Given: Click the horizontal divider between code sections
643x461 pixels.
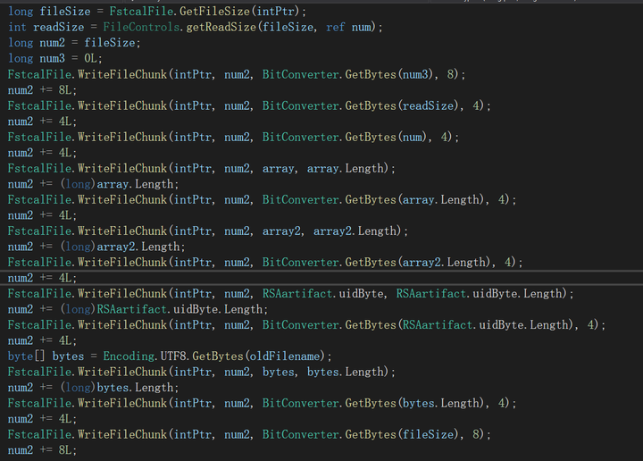Looking at the screenshot, I should point(321,271).
